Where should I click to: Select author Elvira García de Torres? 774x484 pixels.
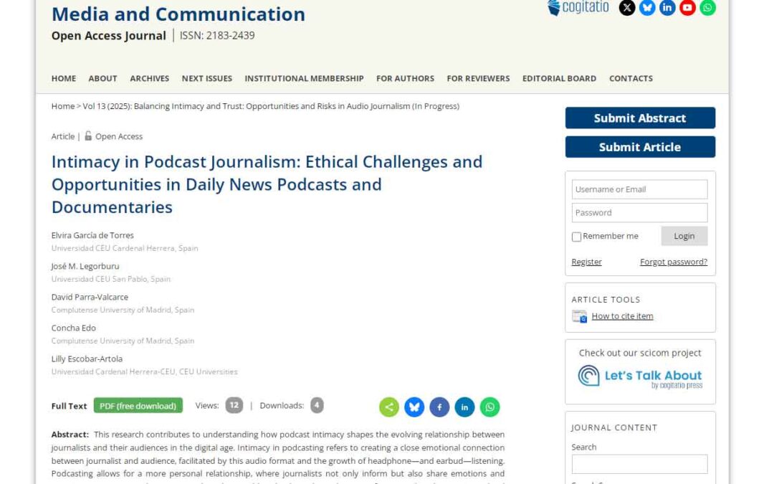[x=92, y=236]
